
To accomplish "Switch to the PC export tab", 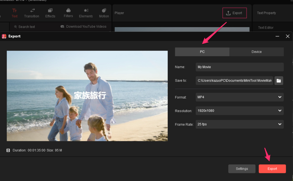I will (202, 52).
